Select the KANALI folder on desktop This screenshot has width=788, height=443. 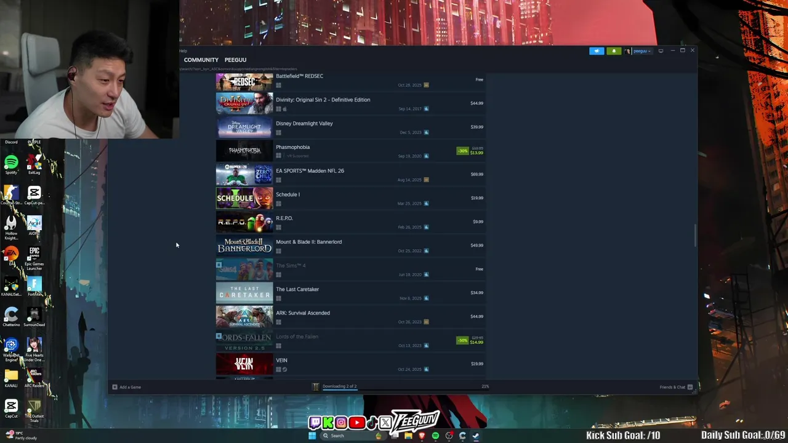[x=11, y=377]
